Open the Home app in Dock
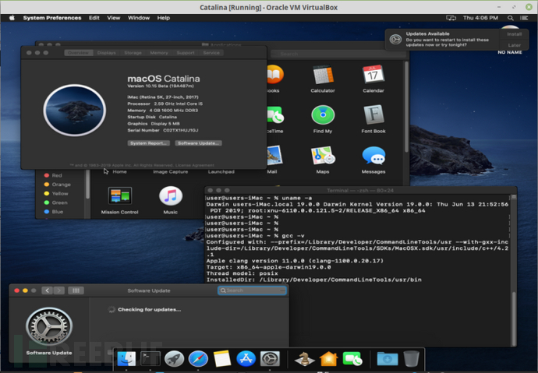Viewport: 538px width, 373px height. click(329, 359)
